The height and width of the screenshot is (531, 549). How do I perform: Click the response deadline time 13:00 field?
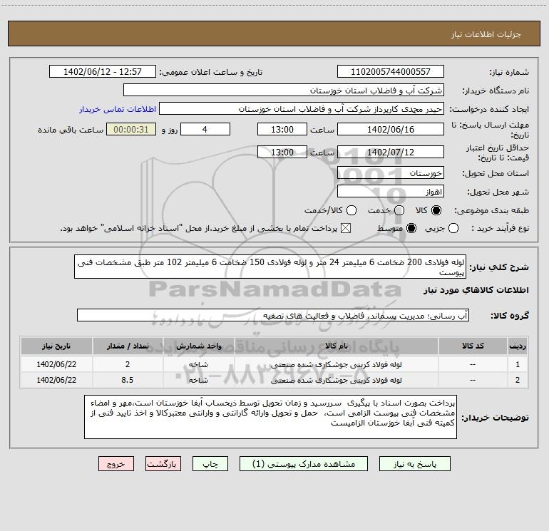pos(282,129)
